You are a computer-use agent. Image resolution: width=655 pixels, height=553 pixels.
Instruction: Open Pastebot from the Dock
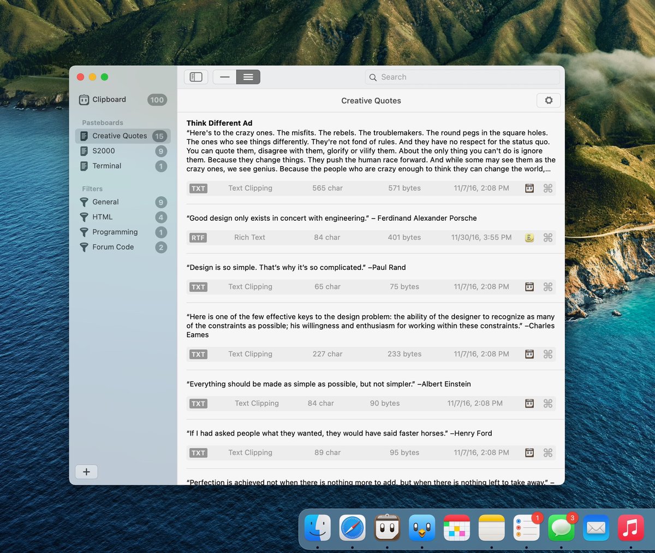pyautogui.click(x=388, y=528)
